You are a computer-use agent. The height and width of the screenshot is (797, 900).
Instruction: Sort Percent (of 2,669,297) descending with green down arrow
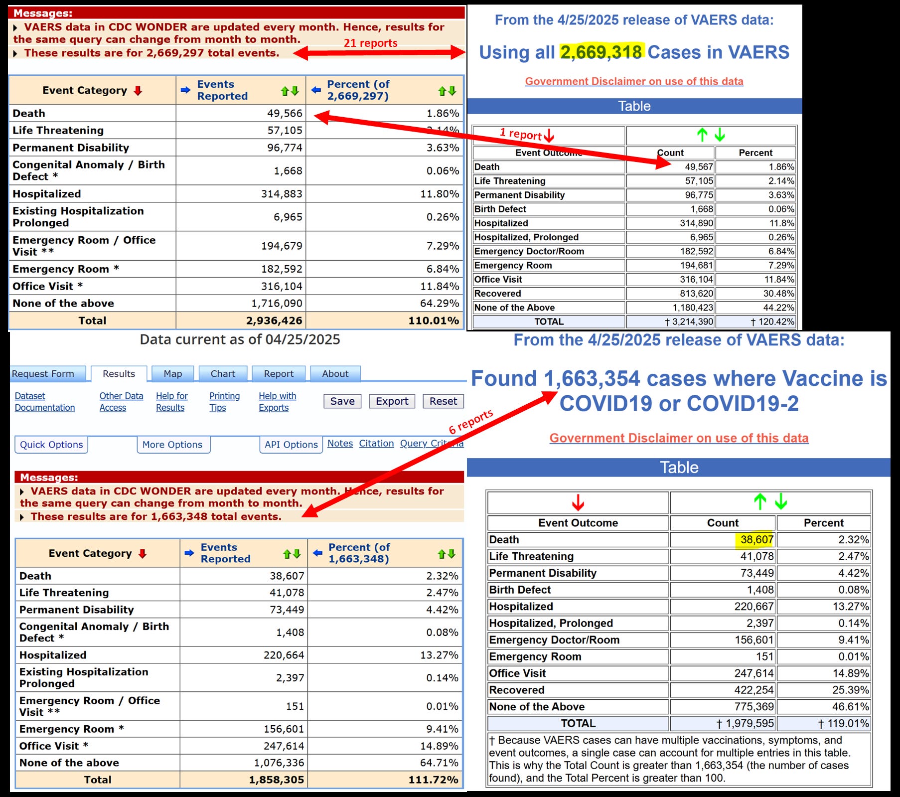(x=452, y=91)
